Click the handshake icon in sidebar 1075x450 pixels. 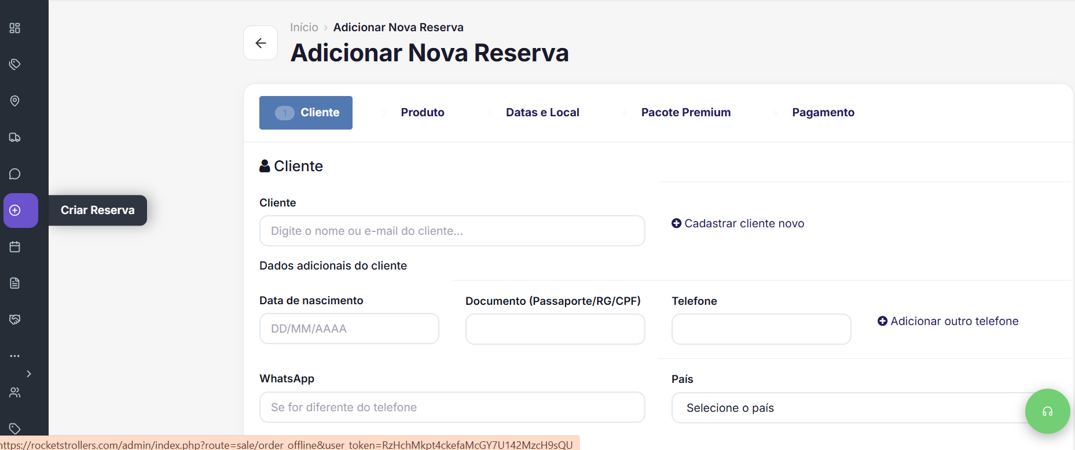click(x=15, y=319)
